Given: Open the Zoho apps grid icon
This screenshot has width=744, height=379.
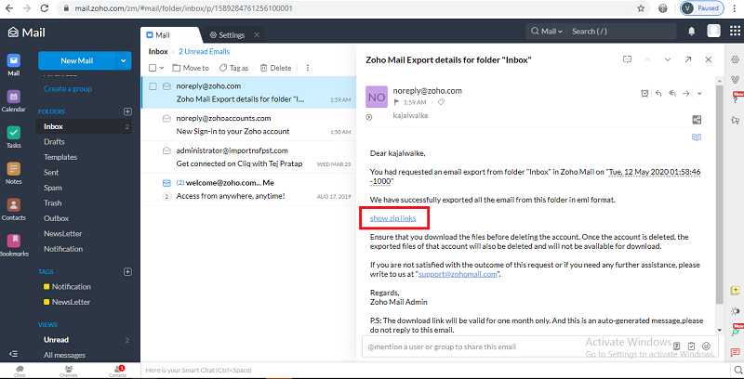Looking at the screenshot, I should [735, 31].
